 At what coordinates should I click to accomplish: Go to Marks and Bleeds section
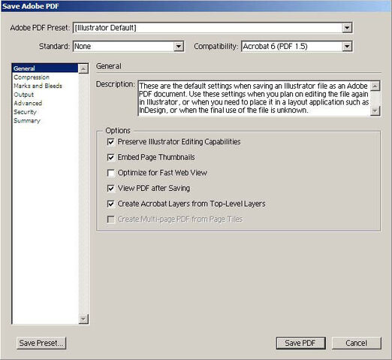[38, 86]
